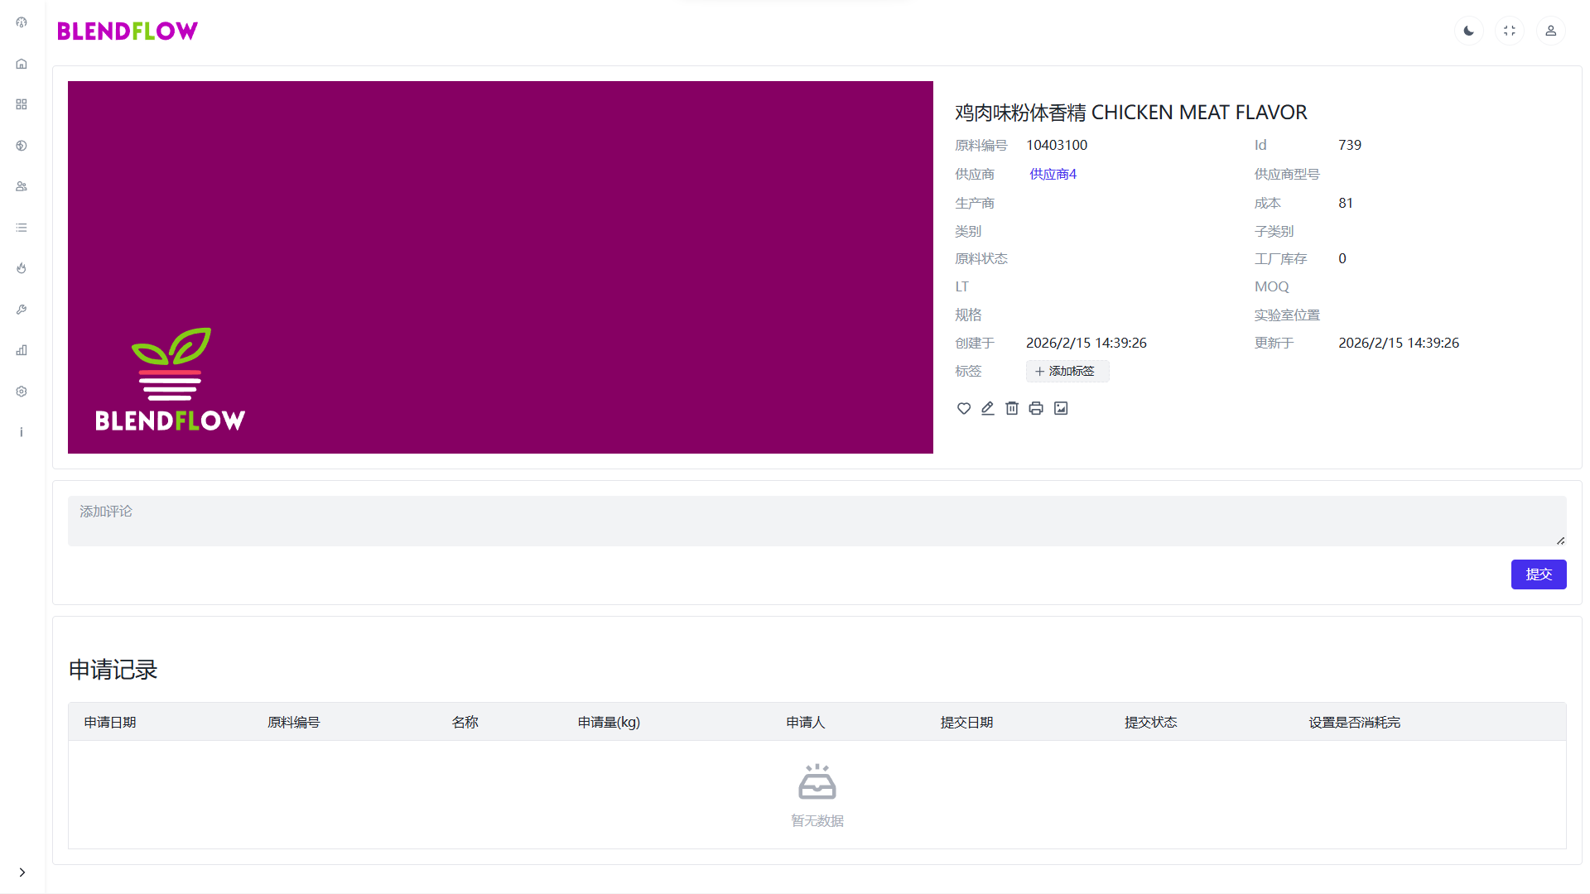Click the BLENDFLOW logo in the header
Screen dimensions: 1590x894
128,31
